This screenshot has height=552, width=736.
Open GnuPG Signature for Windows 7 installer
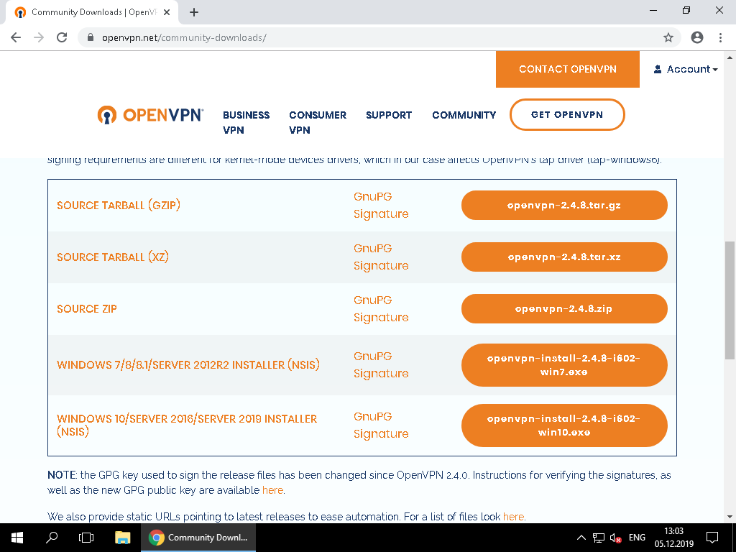(381, 364)
